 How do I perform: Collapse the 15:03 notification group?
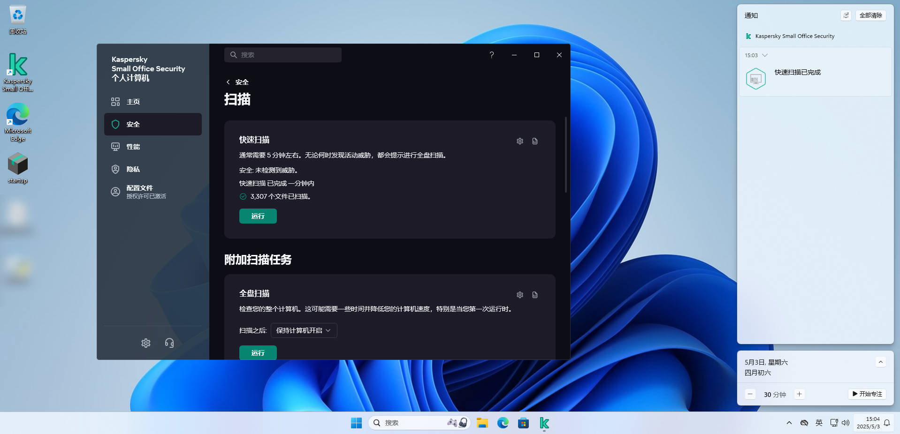(x=764, y=55)
